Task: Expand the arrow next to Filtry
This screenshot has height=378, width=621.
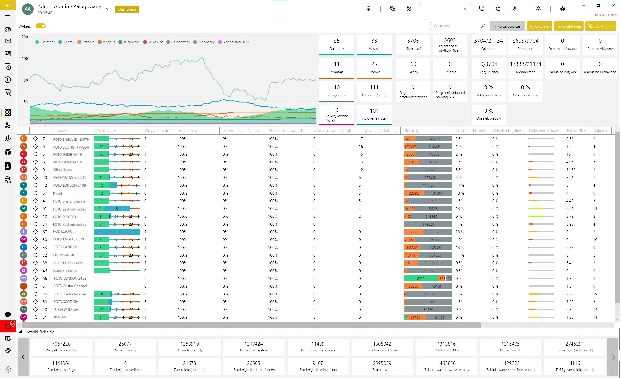Action: pyautogui.click(x=611, y=26)
